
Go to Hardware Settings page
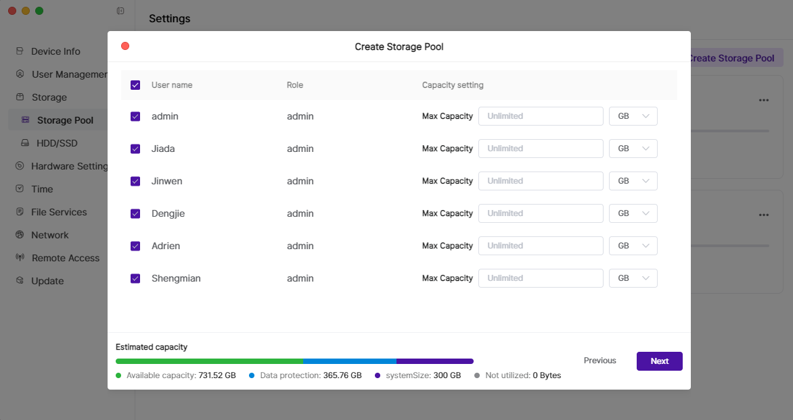click(69, 166)
